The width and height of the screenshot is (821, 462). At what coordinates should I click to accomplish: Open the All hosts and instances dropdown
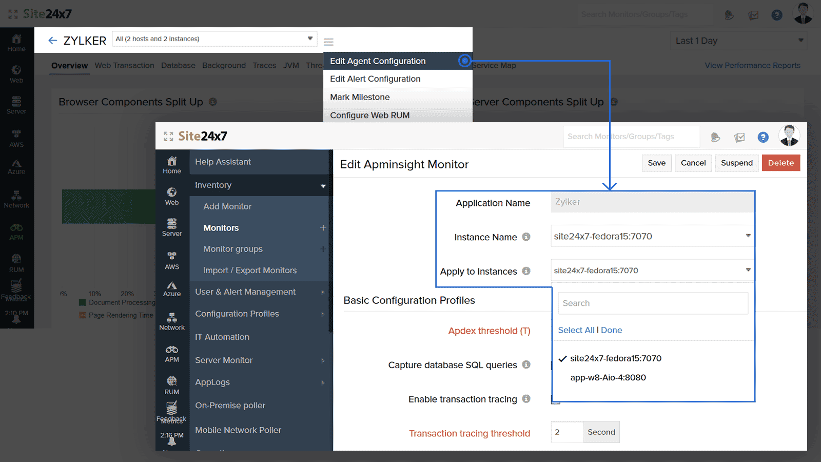tap(214, 39)
